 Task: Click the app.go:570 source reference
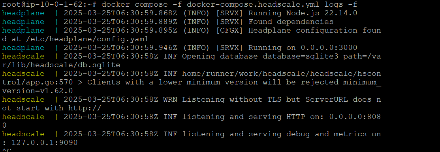coord(49,82)
